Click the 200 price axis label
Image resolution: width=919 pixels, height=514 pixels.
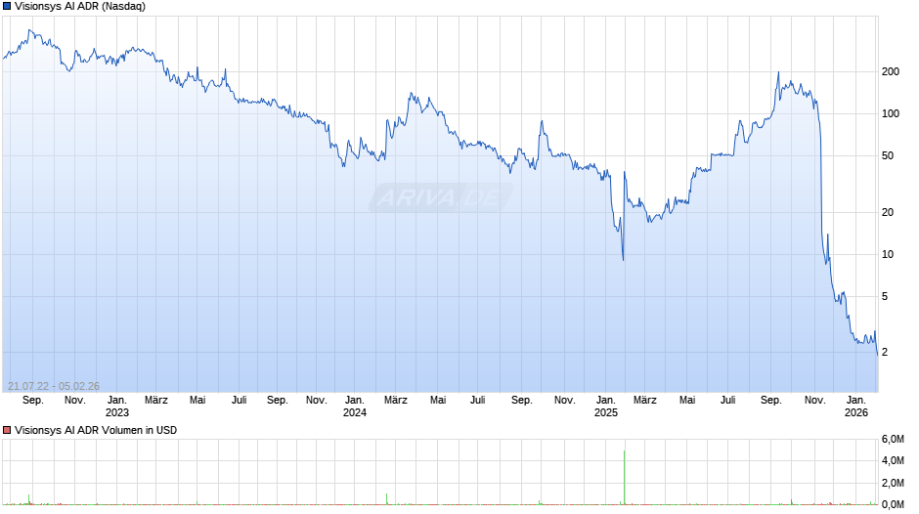(x=891, y=71)
